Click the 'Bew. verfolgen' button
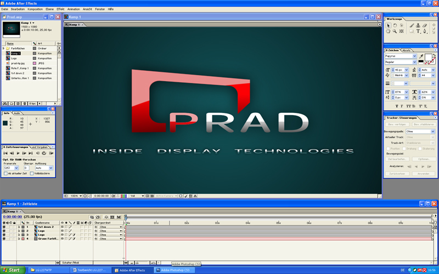This screenshot has width=439, height=274. pos(397,124)
